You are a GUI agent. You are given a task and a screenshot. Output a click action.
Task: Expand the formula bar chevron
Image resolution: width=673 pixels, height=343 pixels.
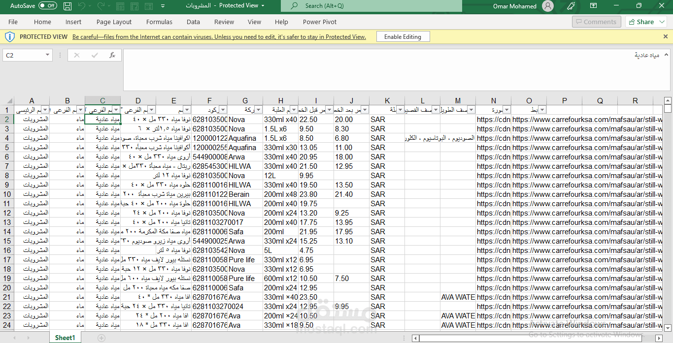click(x=666, y=55)
